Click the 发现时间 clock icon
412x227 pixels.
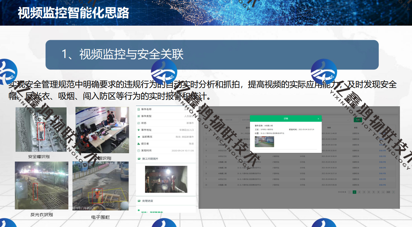tap(138, 151)
